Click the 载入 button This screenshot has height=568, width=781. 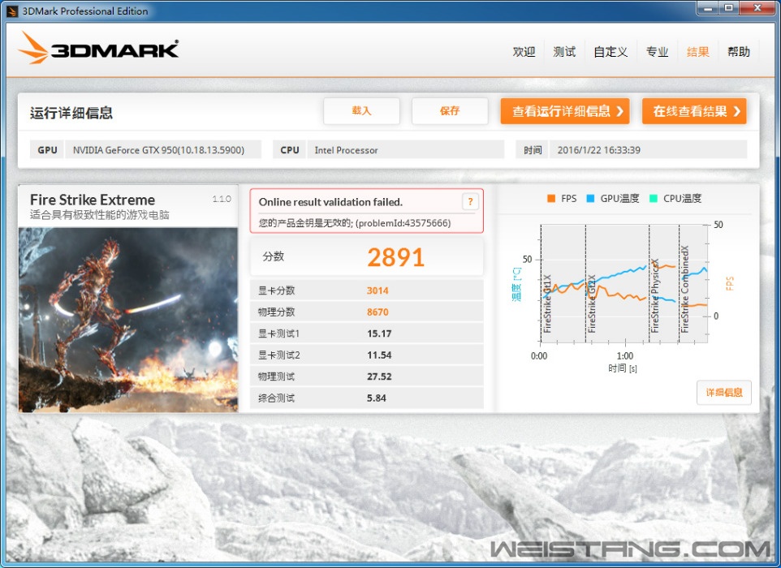click(361, 110)
